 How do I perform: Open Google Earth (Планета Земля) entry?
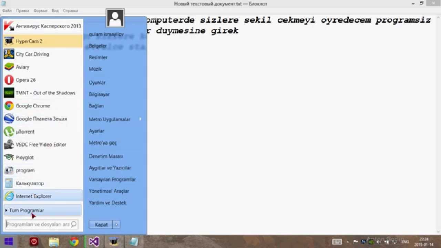click(x=43, y=118)
